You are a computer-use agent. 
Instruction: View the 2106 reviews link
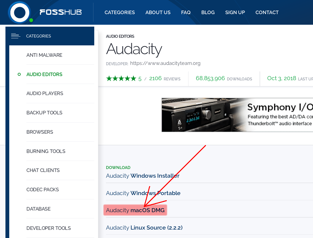(165, 79)
